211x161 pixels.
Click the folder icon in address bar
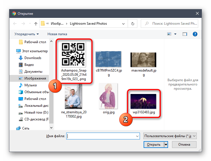tap(43, 24)
